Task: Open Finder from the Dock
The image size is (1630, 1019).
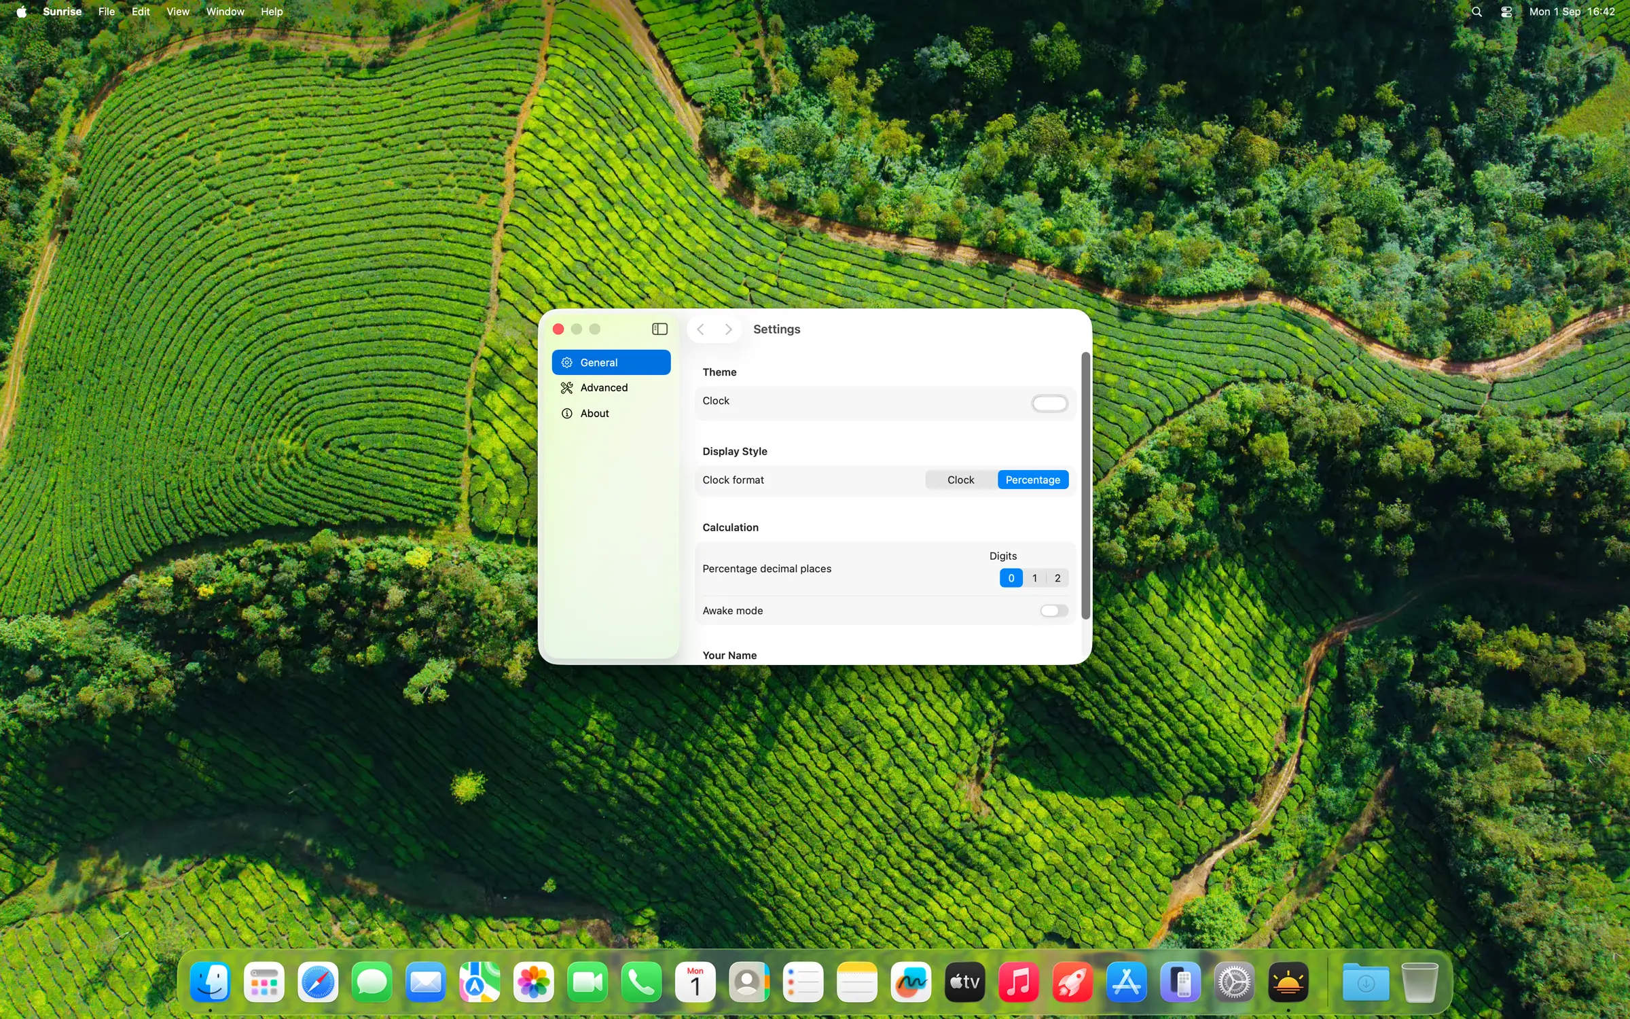Action: (210, 982)
